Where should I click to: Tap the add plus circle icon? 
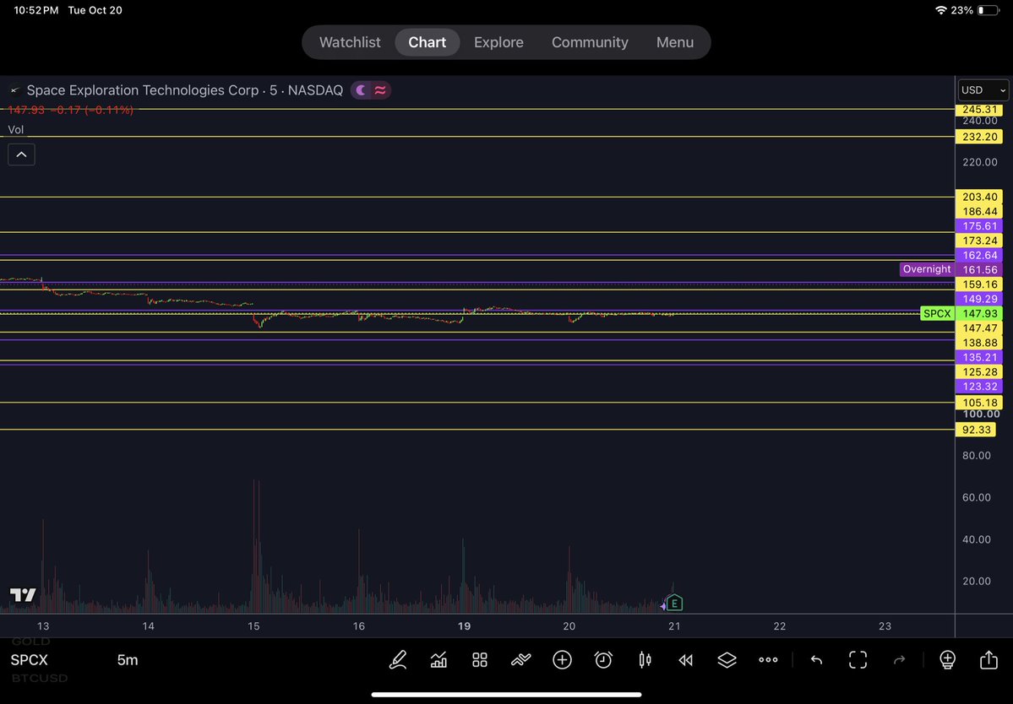coord(562,660)
